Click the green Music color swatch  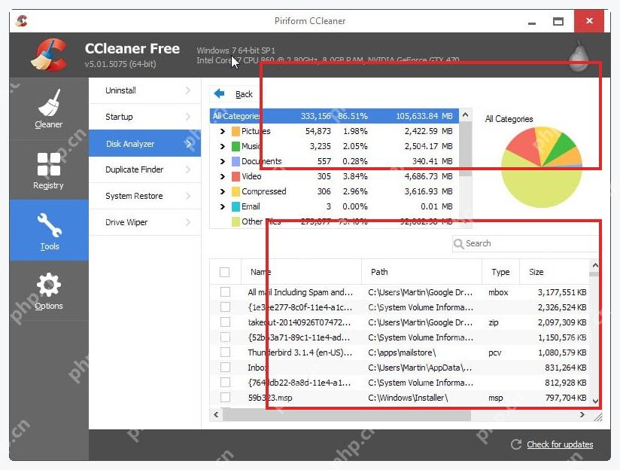[x=236, y=146]
